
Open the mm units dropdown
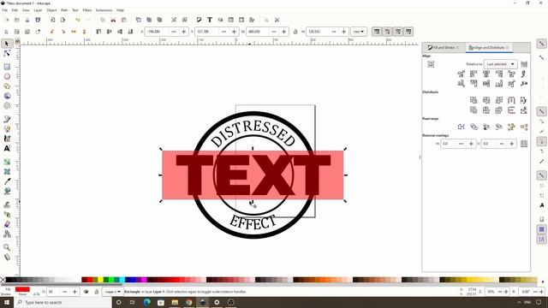point(359,32)
